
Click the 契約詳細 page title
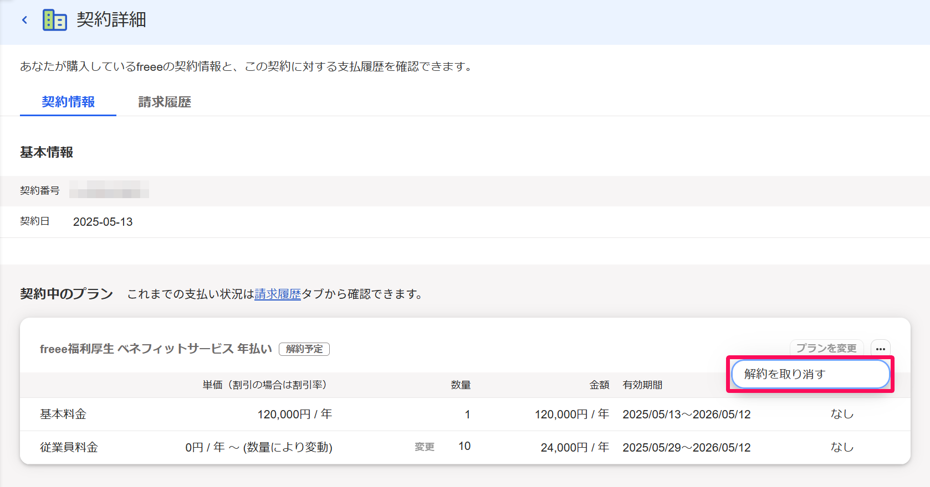pos(111,20)
